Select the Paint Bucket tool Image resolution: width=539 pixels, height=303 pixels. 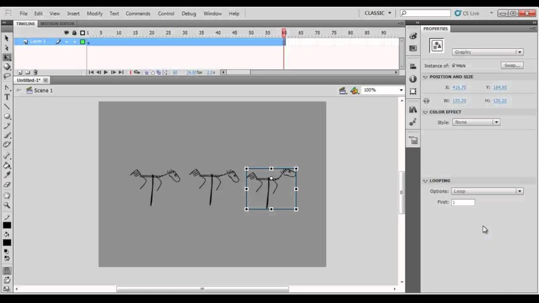tap(7, 166)
